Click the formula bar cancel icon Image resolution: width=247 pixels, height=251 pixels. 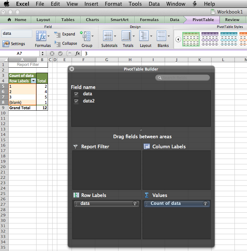pos(52,53)
